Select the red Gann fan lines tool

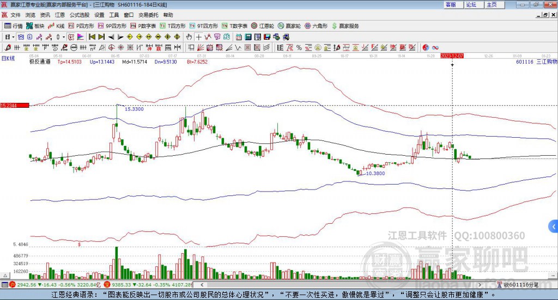[x=201, y=47]
